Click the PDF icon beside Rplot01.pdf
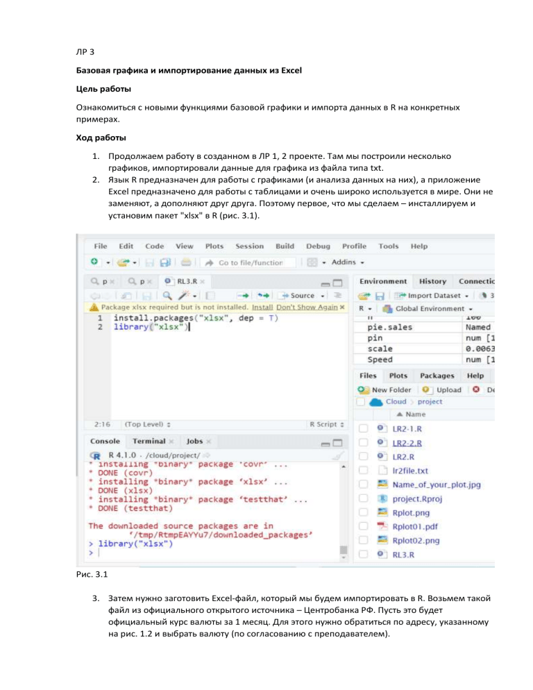 (382, 526)
